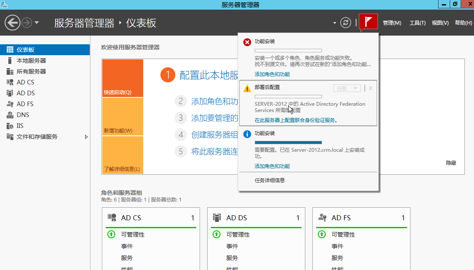Click 可管理性 green icon in AD CS tile
Viewport: 474px width, 270px height.
point(111,234)
